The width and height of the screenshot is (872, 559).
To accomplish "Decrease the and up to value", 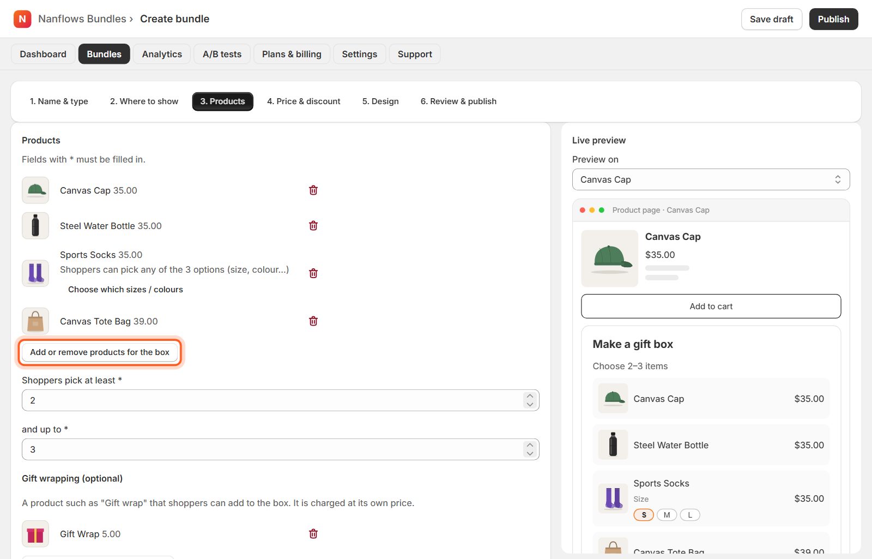I will click(x=530, y=454).
